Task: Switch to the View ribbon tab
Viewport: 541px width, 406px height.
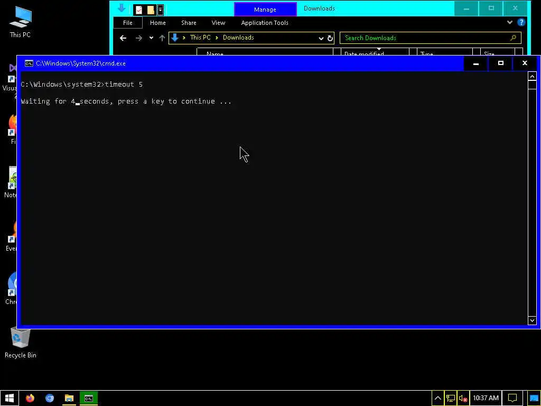Action: coord(218,23)
